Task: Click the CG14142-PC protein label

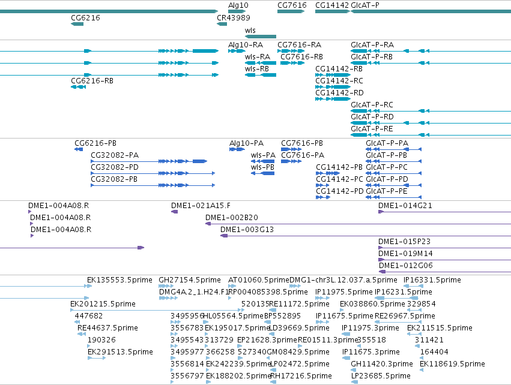Action: tap(339, 179)
